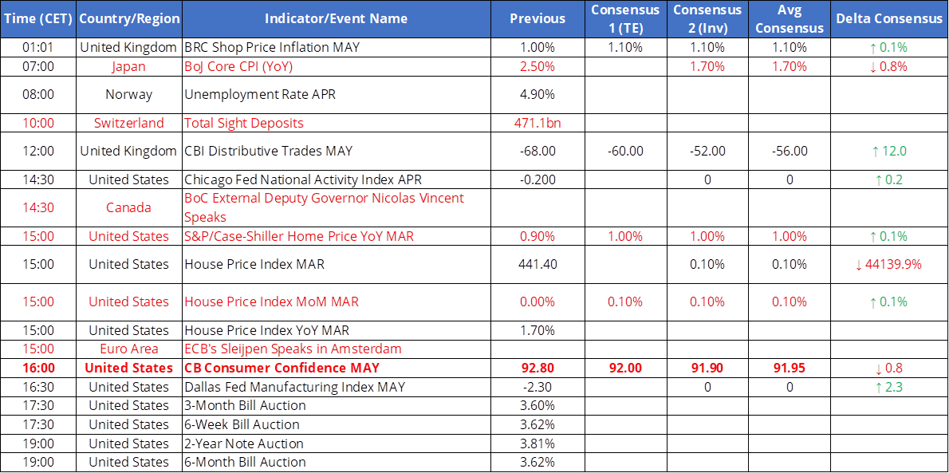Select the Avg Consensus column header
Image resolution: width=949 pixels, height=473 pixels.
(x=790, y=19)
